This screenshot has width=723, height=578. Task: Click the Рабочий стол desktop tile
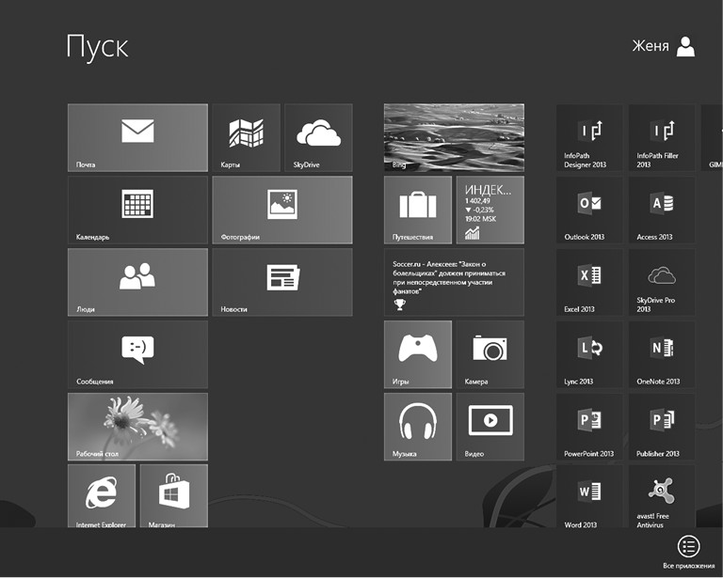(x=137, y=427)
